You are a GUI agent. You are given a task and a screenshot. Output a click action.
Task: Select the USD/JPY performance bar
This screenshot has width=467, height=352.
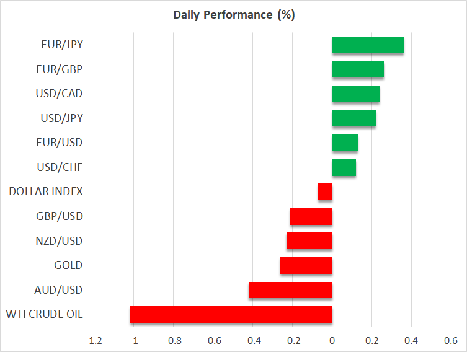354,118
